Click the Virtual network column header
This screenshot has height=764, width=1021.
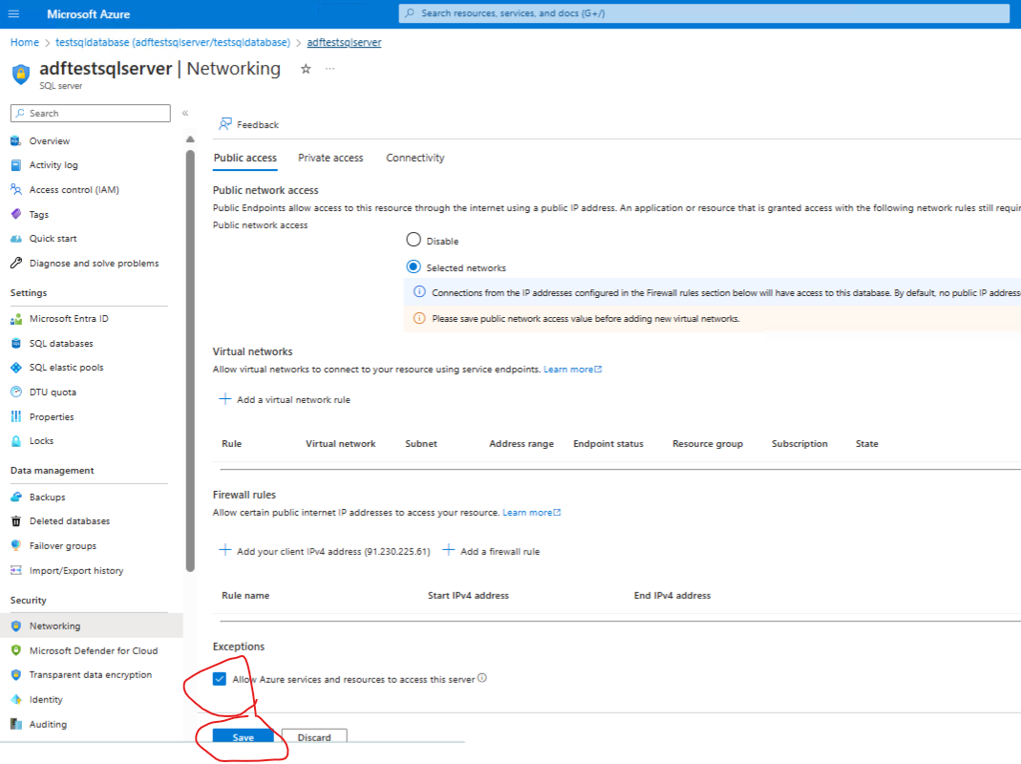(x=341, y=443)
